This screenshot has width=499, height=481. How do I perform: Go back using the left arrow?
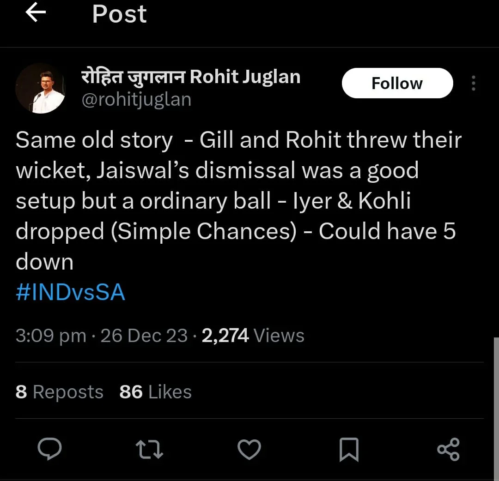[x=36, y=13]
